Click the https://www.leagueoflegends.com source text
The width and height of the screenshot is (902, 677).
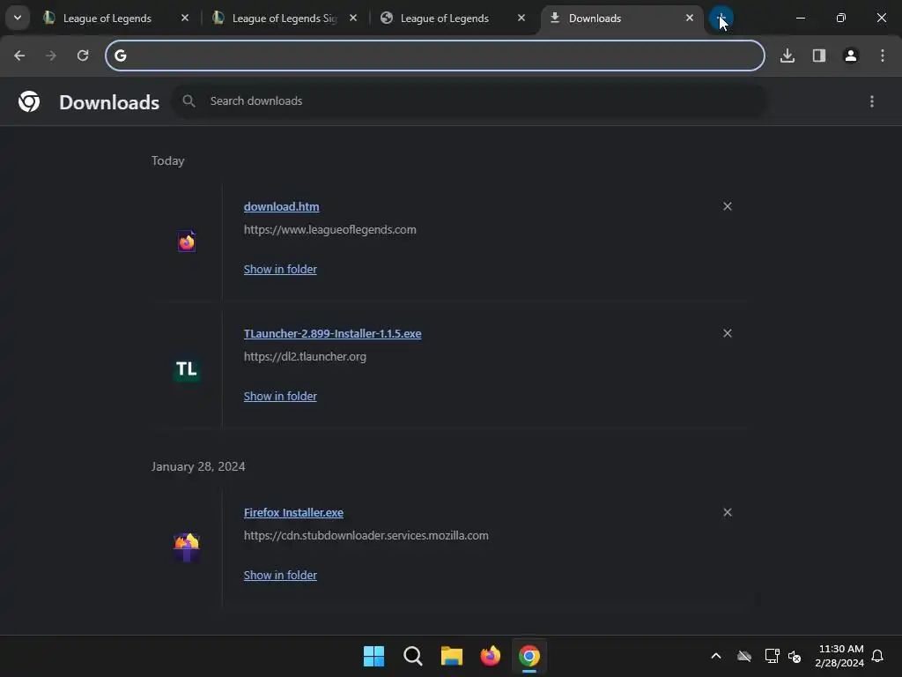click(x=330, y=230)
